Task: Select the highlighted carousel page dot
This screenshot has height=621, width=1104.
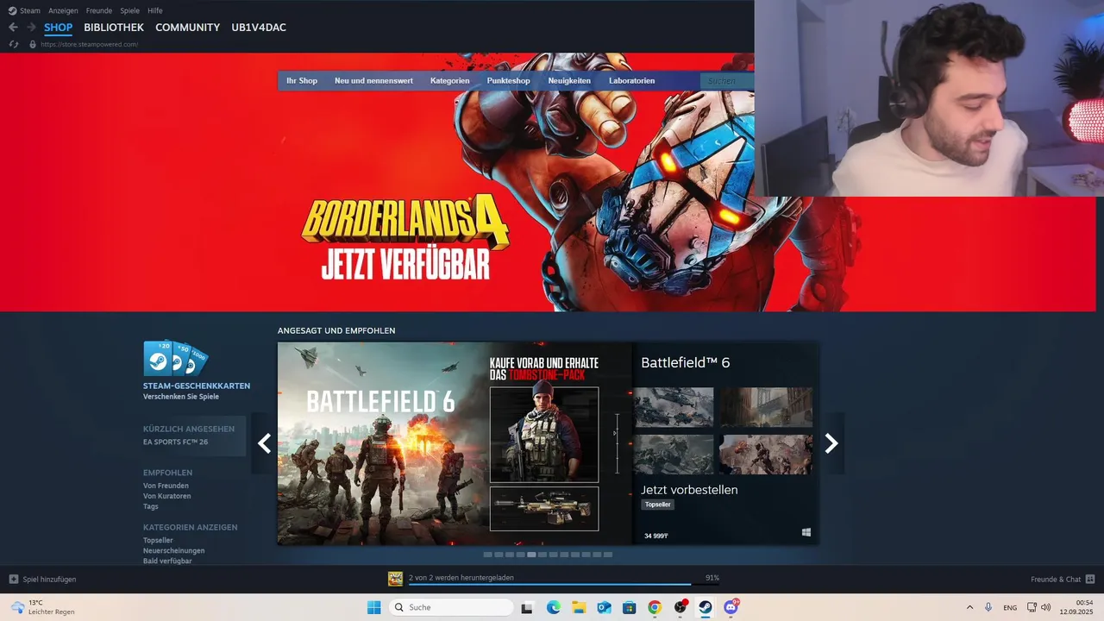Action: coord(531,555)
